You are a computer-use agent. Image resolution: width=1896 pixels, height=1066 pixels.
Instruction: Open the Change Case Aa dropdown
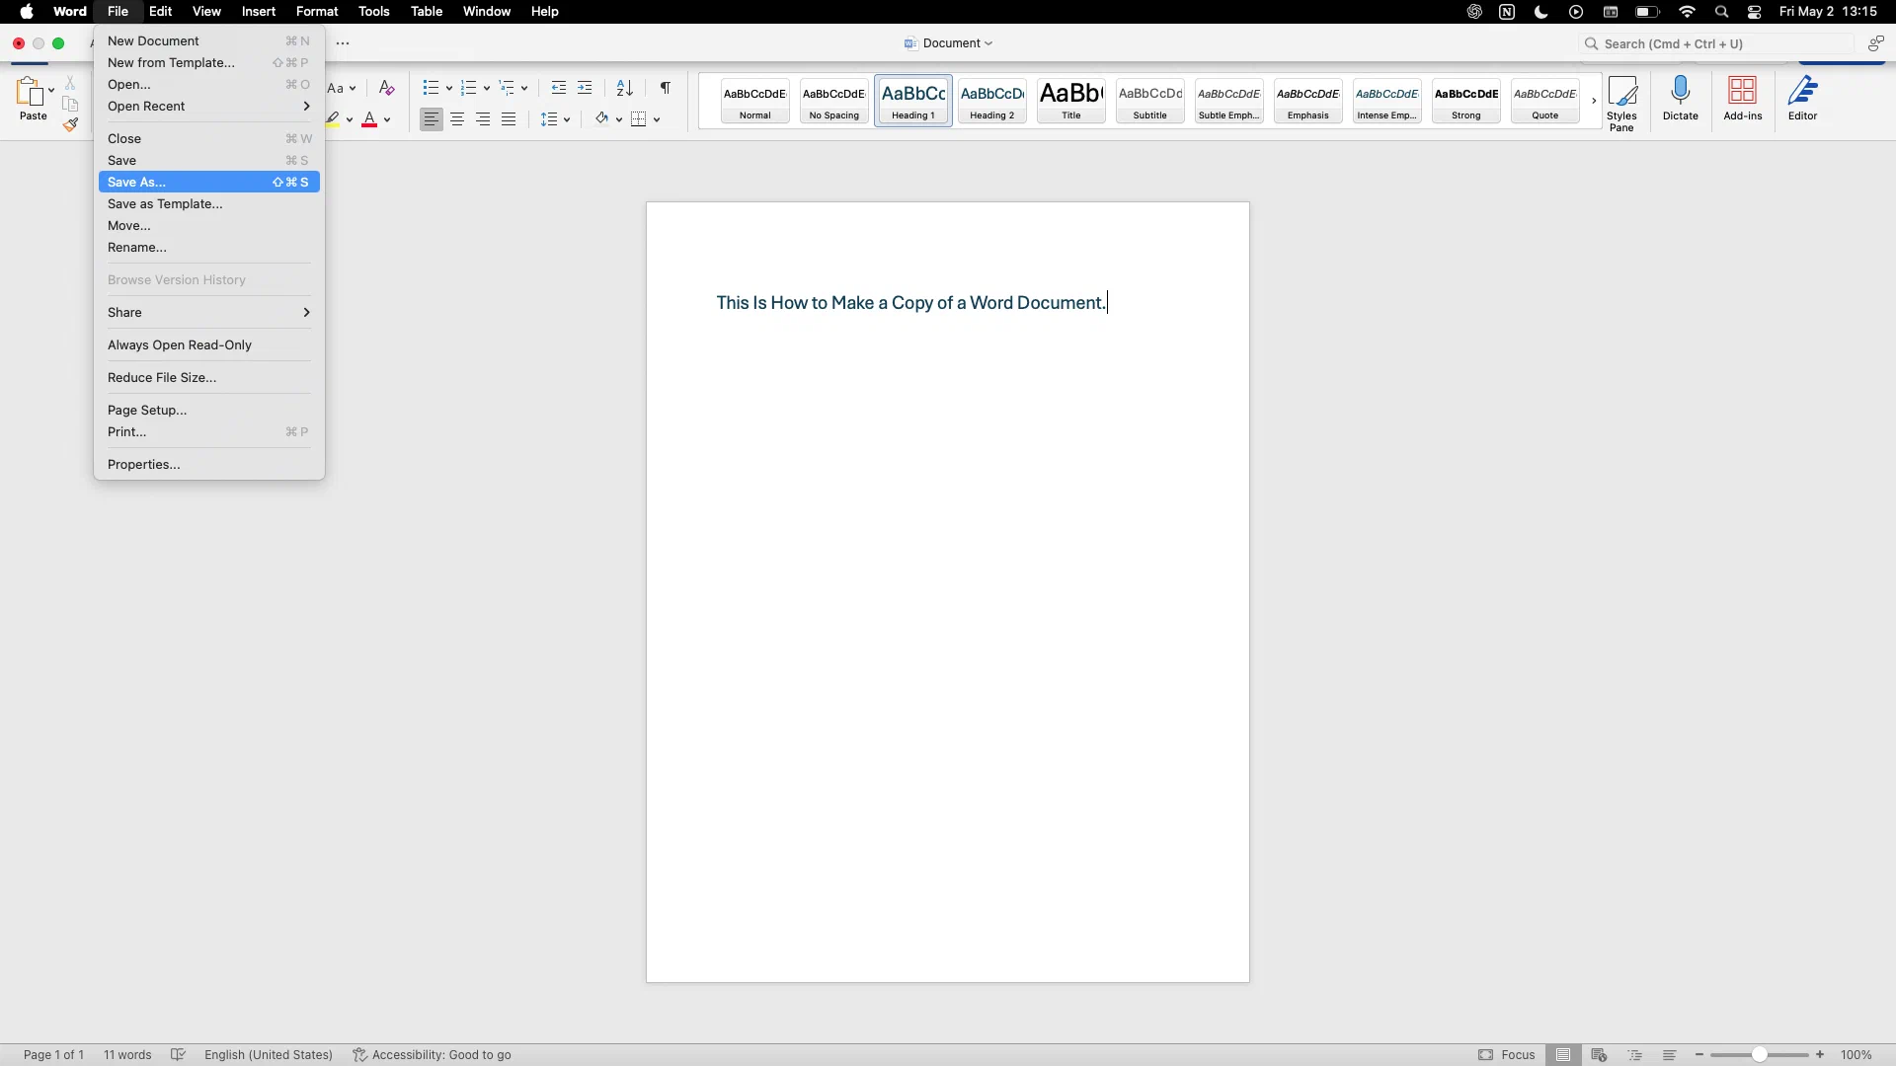[342, 88]
